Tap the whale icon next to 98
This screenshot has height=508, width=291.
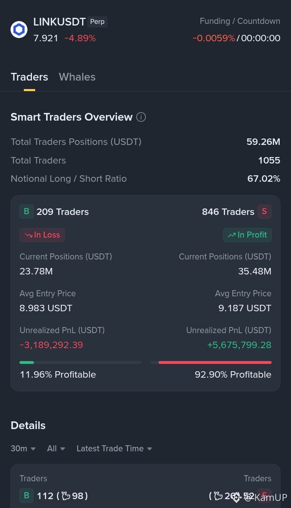coord(66,495)
